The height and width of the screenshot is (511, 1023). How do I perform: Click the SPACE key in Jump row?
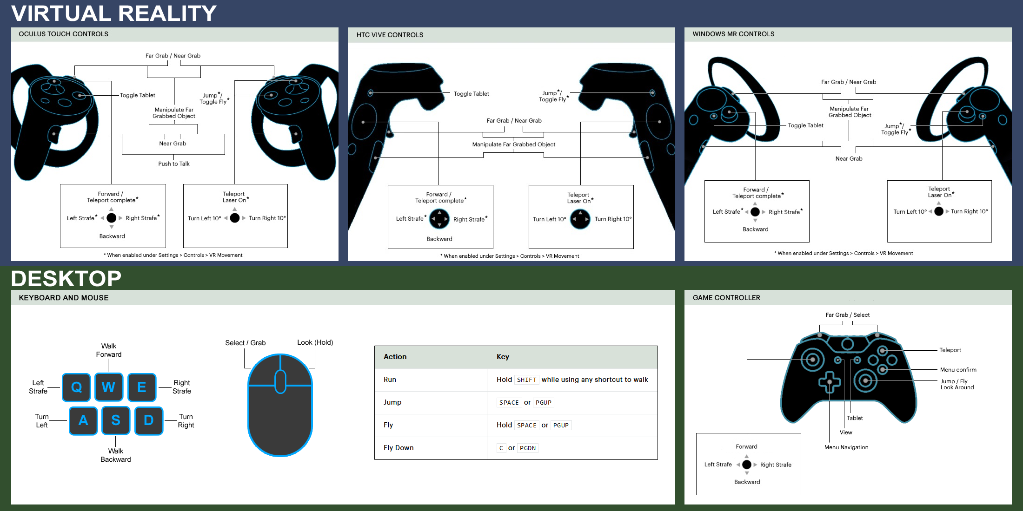click(x=509, y=403)
